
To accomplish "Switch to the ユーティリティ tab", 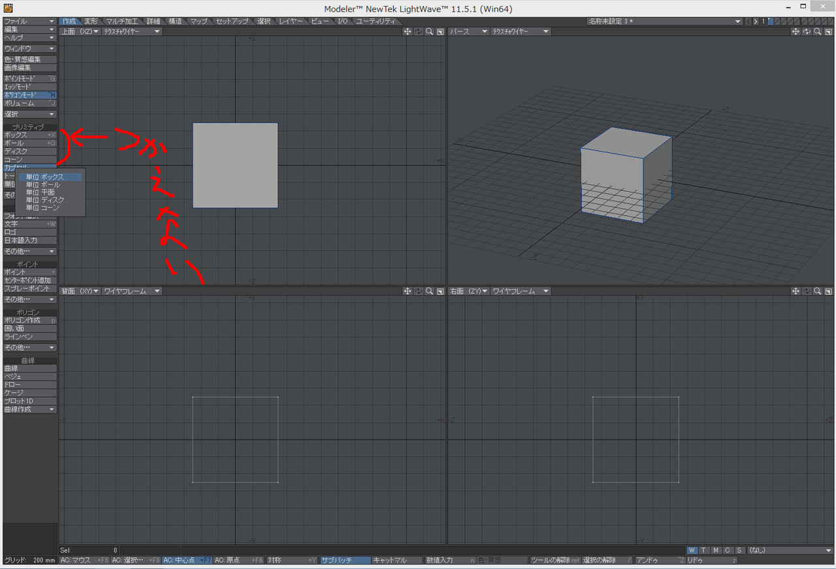I will pos(376,22).
